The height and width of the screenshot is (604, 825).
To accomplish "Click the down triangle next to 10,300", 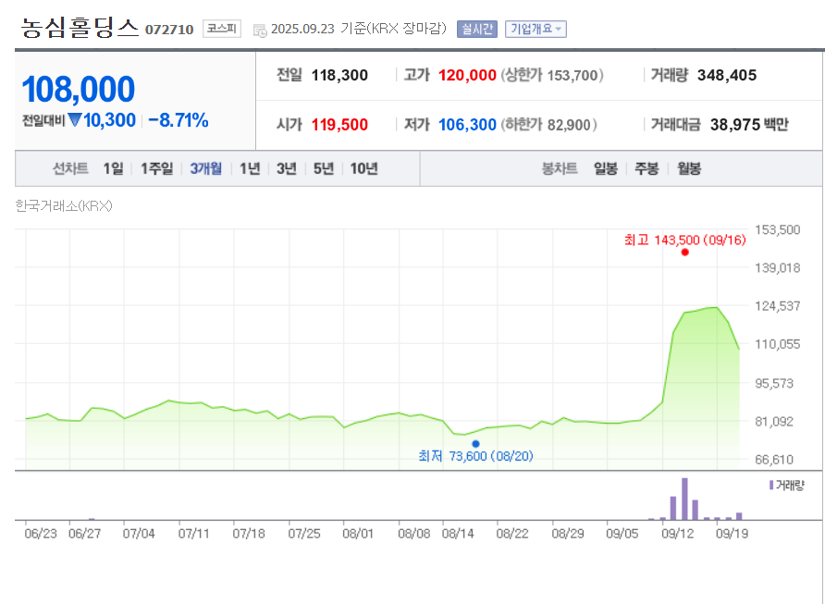I will coord(75,120).
